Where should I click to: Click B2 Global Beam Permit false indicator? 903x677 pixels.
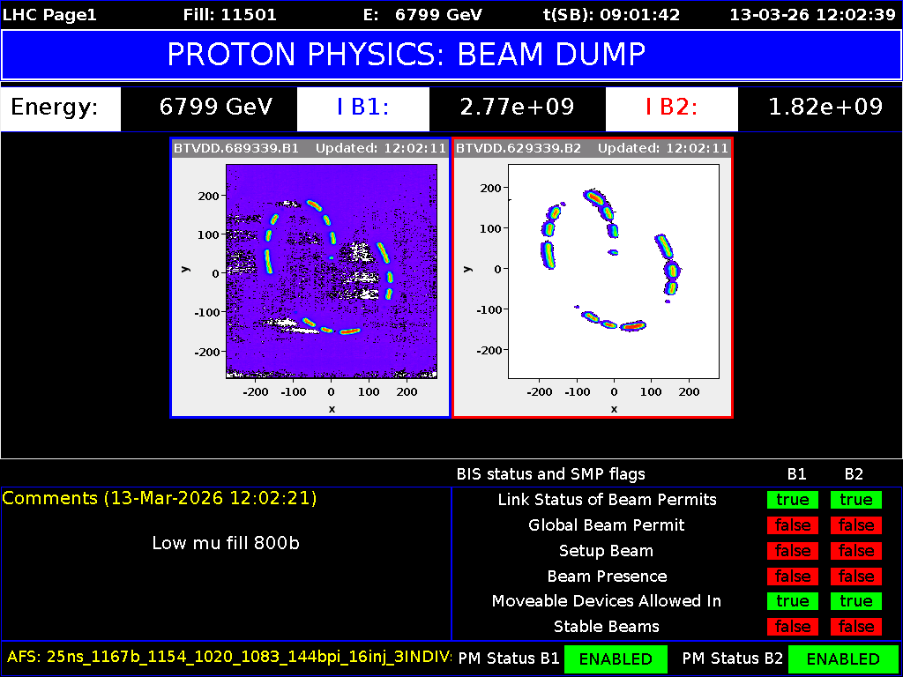[x=855, y=525]
